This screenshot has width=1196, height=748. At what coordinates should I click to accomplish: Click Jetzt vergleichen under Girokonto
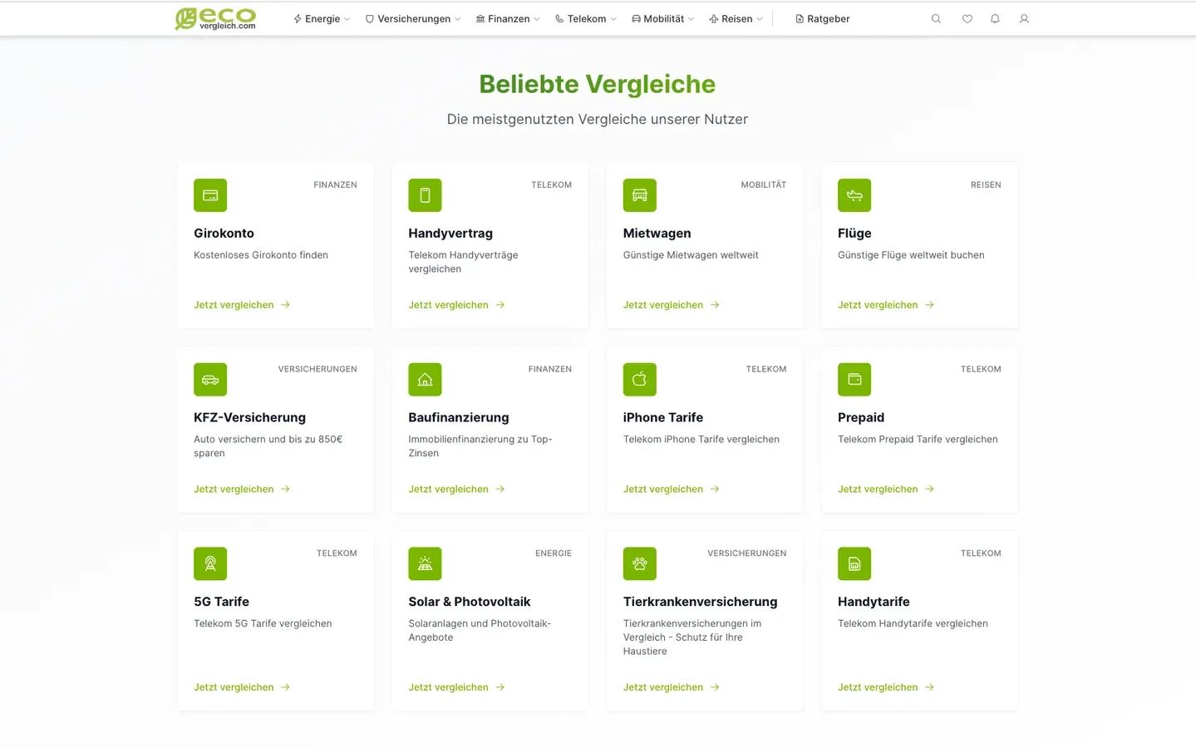(242, 305)
